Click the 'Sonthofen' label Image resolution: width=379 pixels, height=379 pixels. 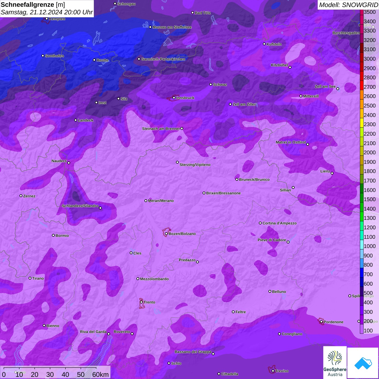[54, 56]
